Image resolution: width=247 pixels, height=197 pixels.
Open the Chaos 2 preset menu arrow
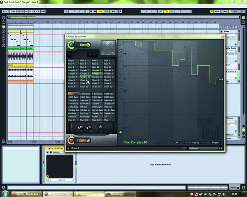click(68, 148)
